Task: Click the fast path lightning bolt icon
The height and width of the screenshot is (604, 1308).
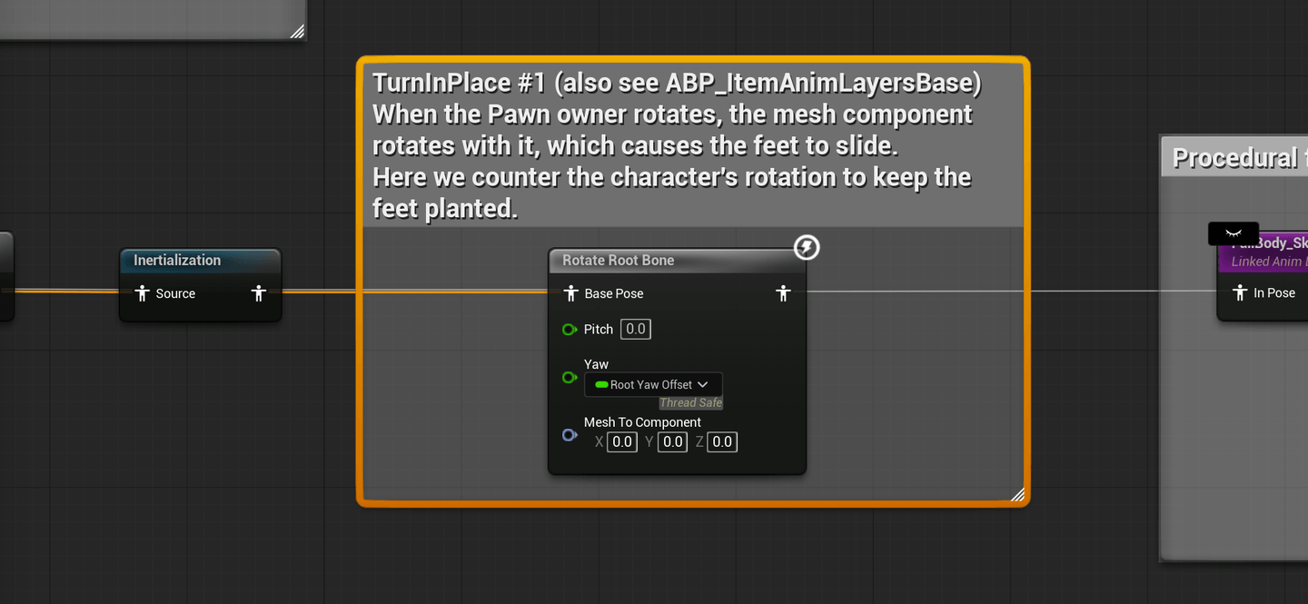Action: click(x=807, y=247)
